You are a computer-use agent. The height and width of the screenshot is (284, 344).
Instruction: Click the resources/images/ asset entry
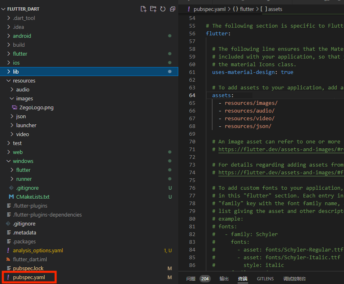click(x=251, y=103)
